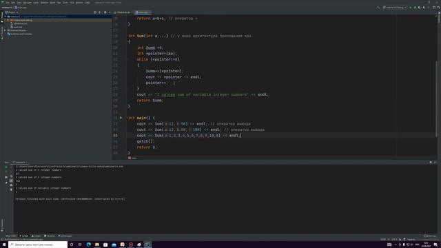Screen dimensions: 441x248
Task: Open the CMake tool window tab
Action: coord(37,236)
